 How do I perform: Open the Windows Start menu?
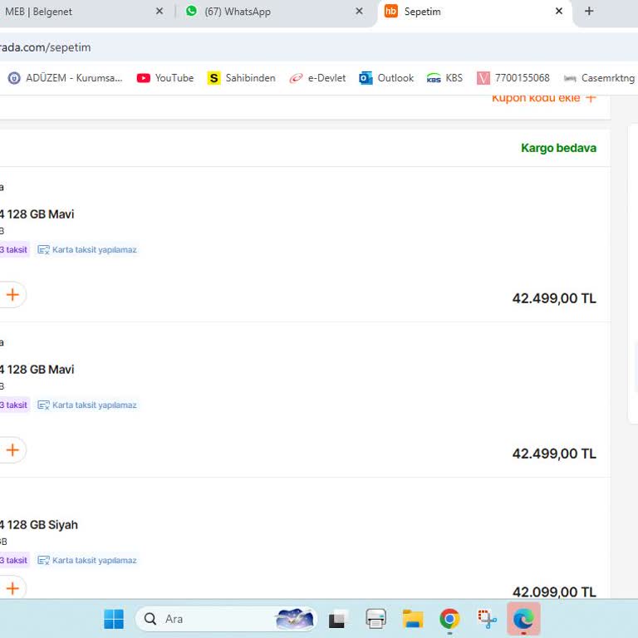pyautogui.click(x=114, y=619)
